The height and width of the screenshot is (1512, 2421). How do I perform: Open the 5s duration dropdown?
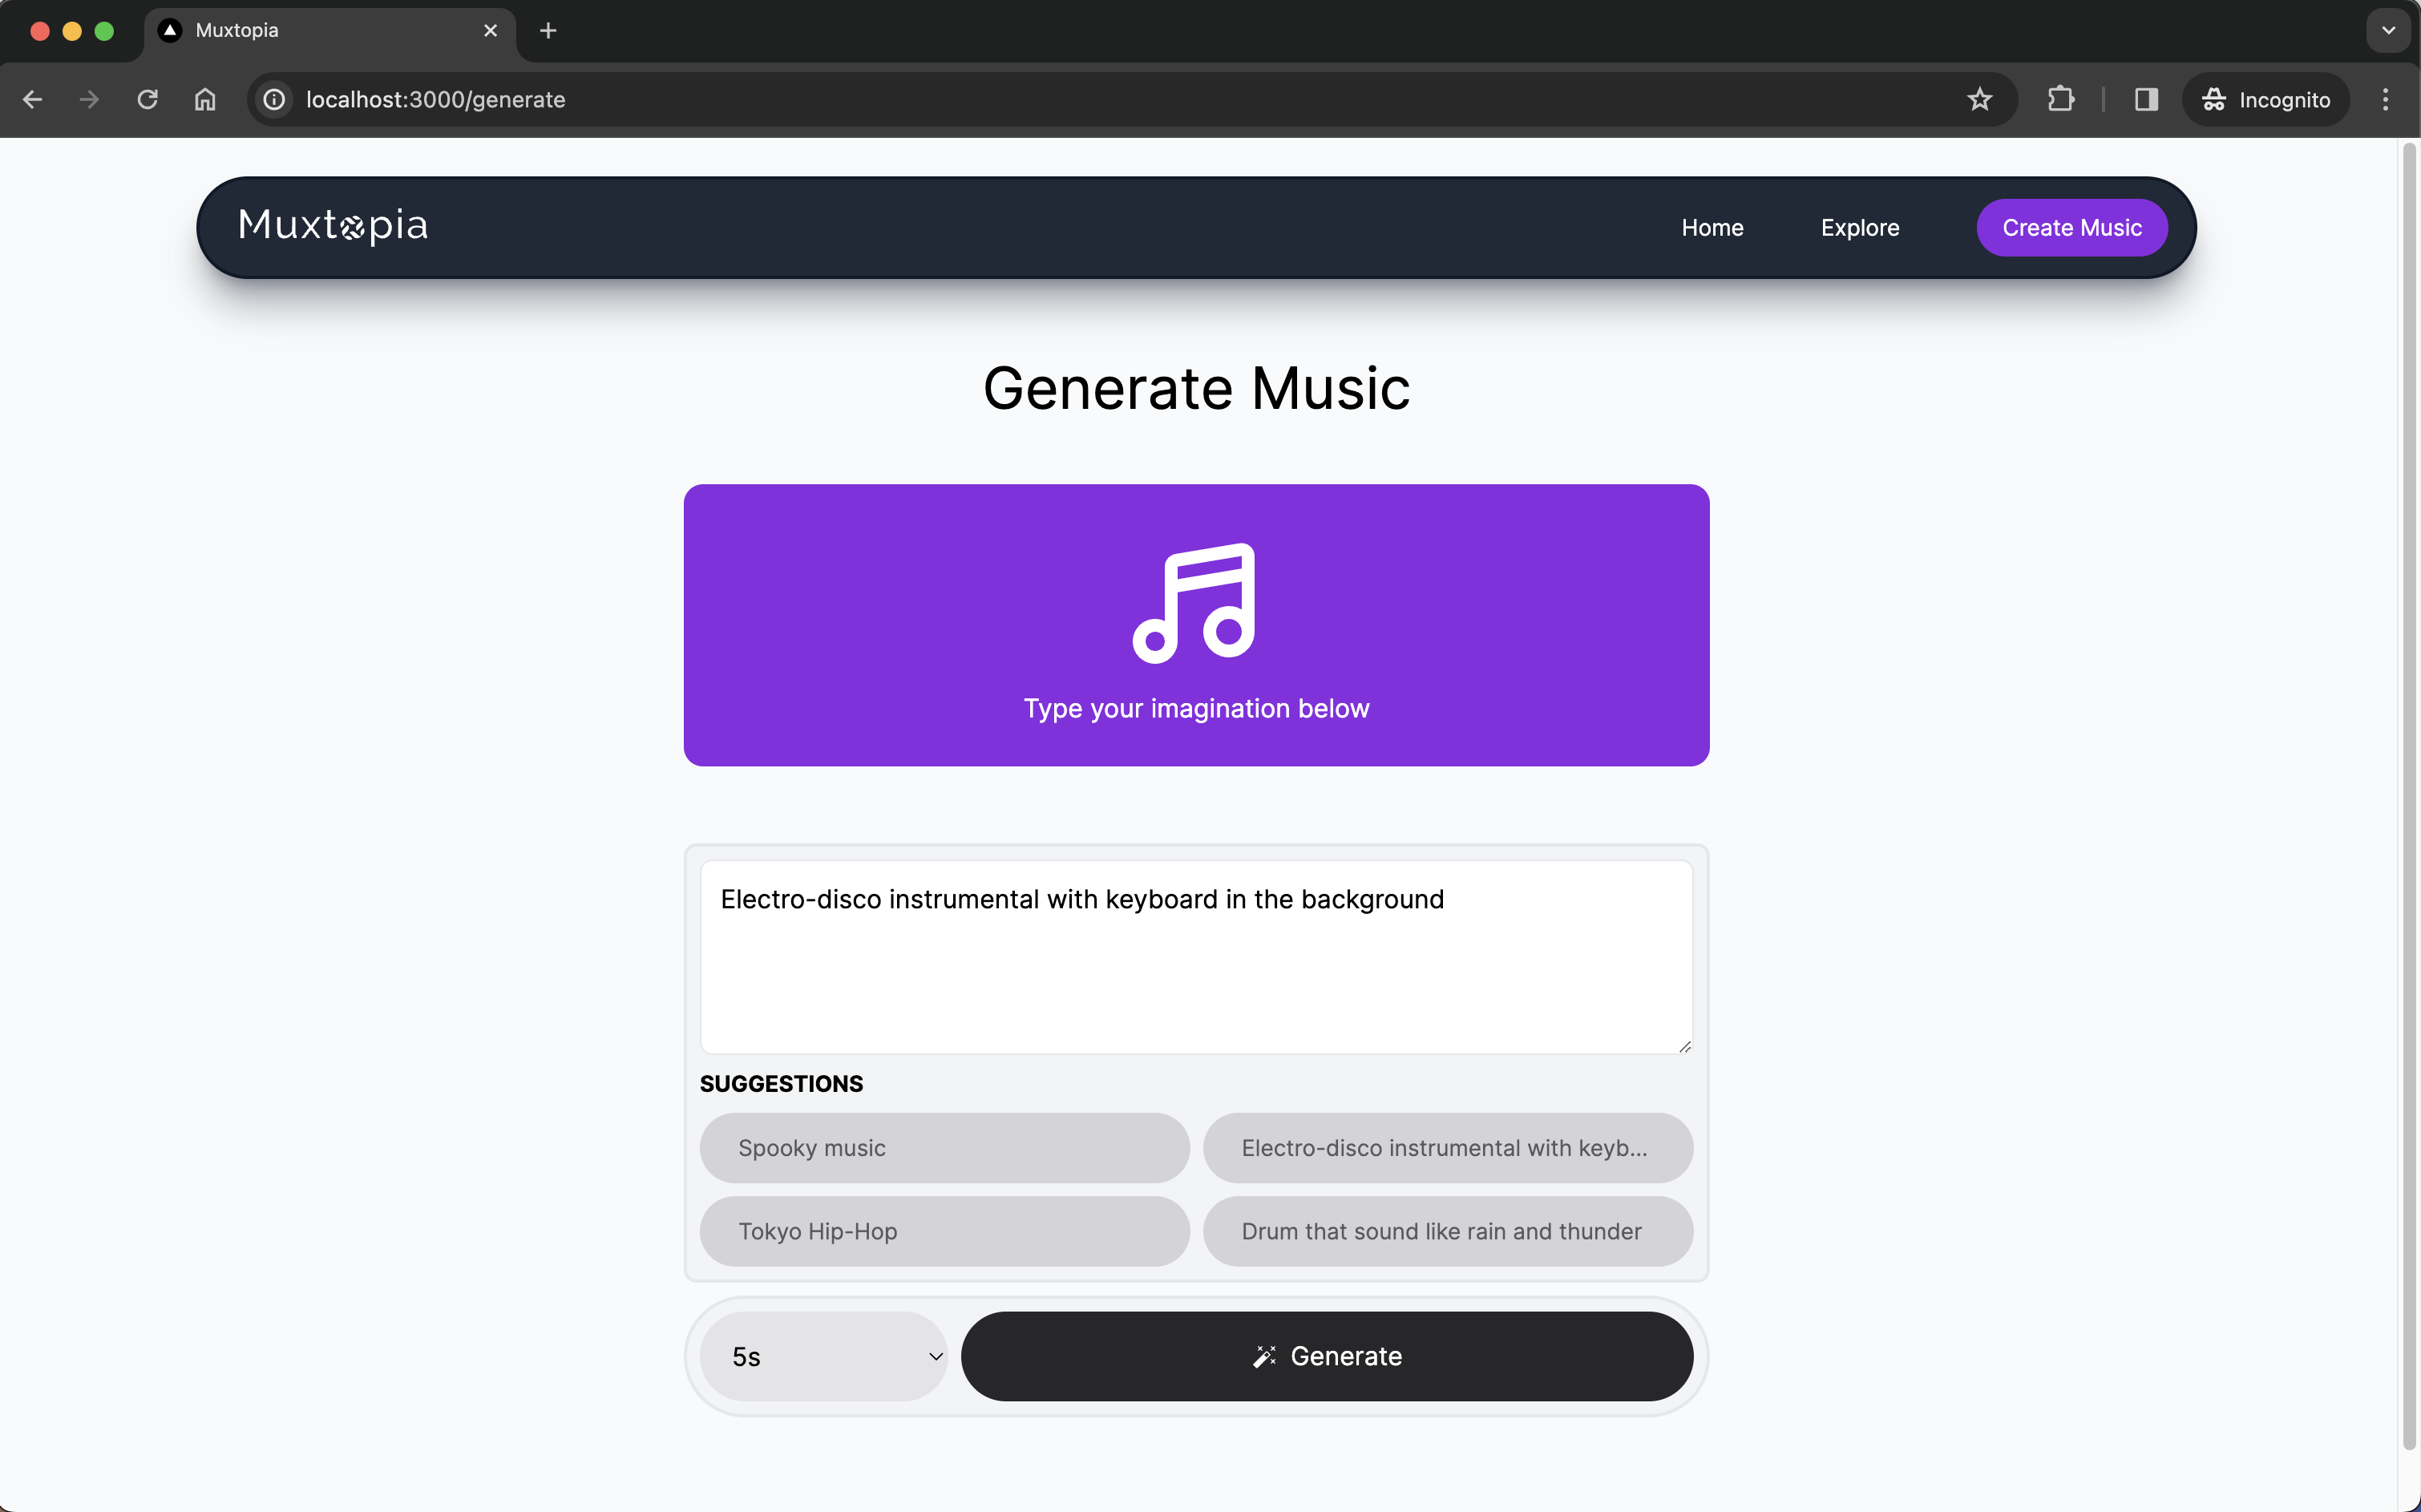click(x=823, y=1356)
